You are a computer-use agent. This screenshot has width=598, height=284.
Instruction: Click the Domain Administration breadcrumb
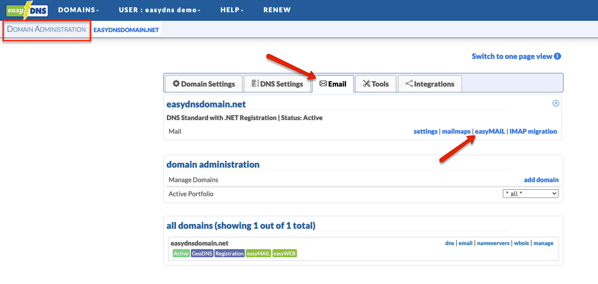tap(46, 29)
